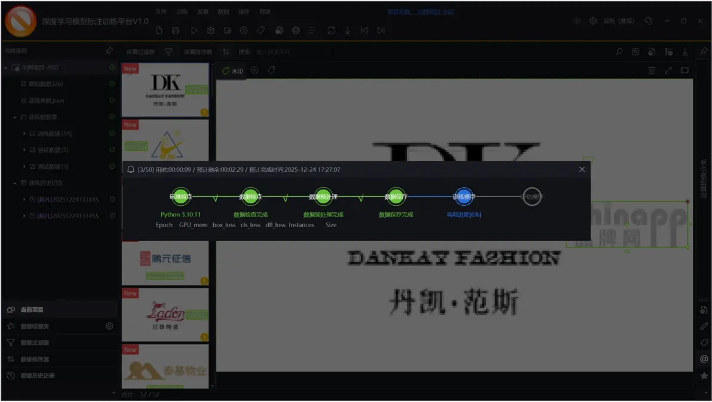The height and width of the screenshot is (402, 712).
Task: Toggle green check on 示例项目 root row
Action: tap(112, 67)
